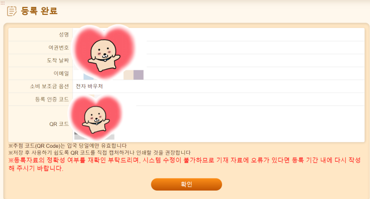Viewport: 370px width, 199px height.
Task: Click the note about capturing QR 코드
Action: click(99, 153)
